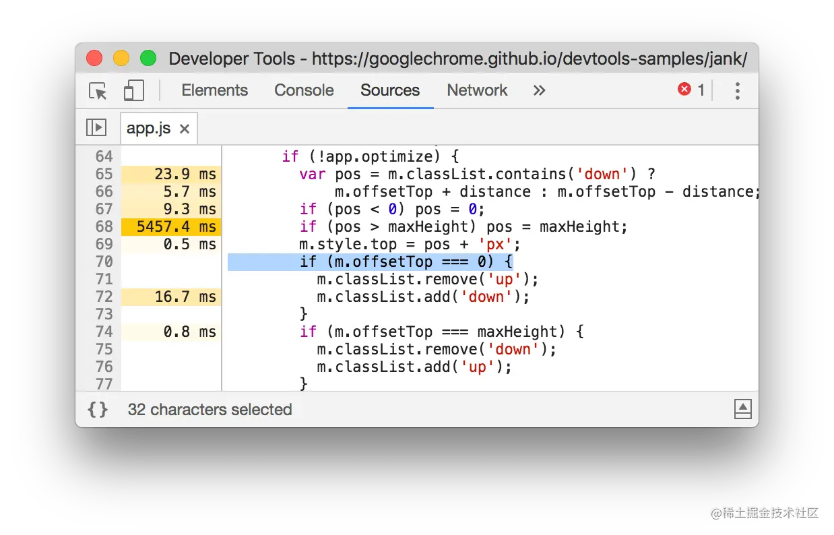Click the green zoom window button
The width and height of the screenshot is (834, 535).
pos(148,59)
